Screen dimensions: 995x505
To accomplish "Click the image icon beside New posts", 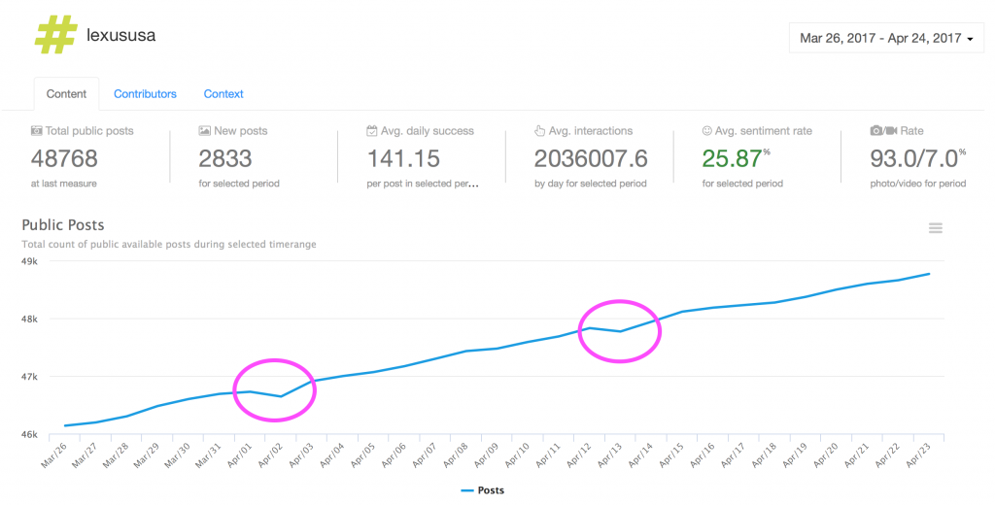I will click(x=204, y=131).
